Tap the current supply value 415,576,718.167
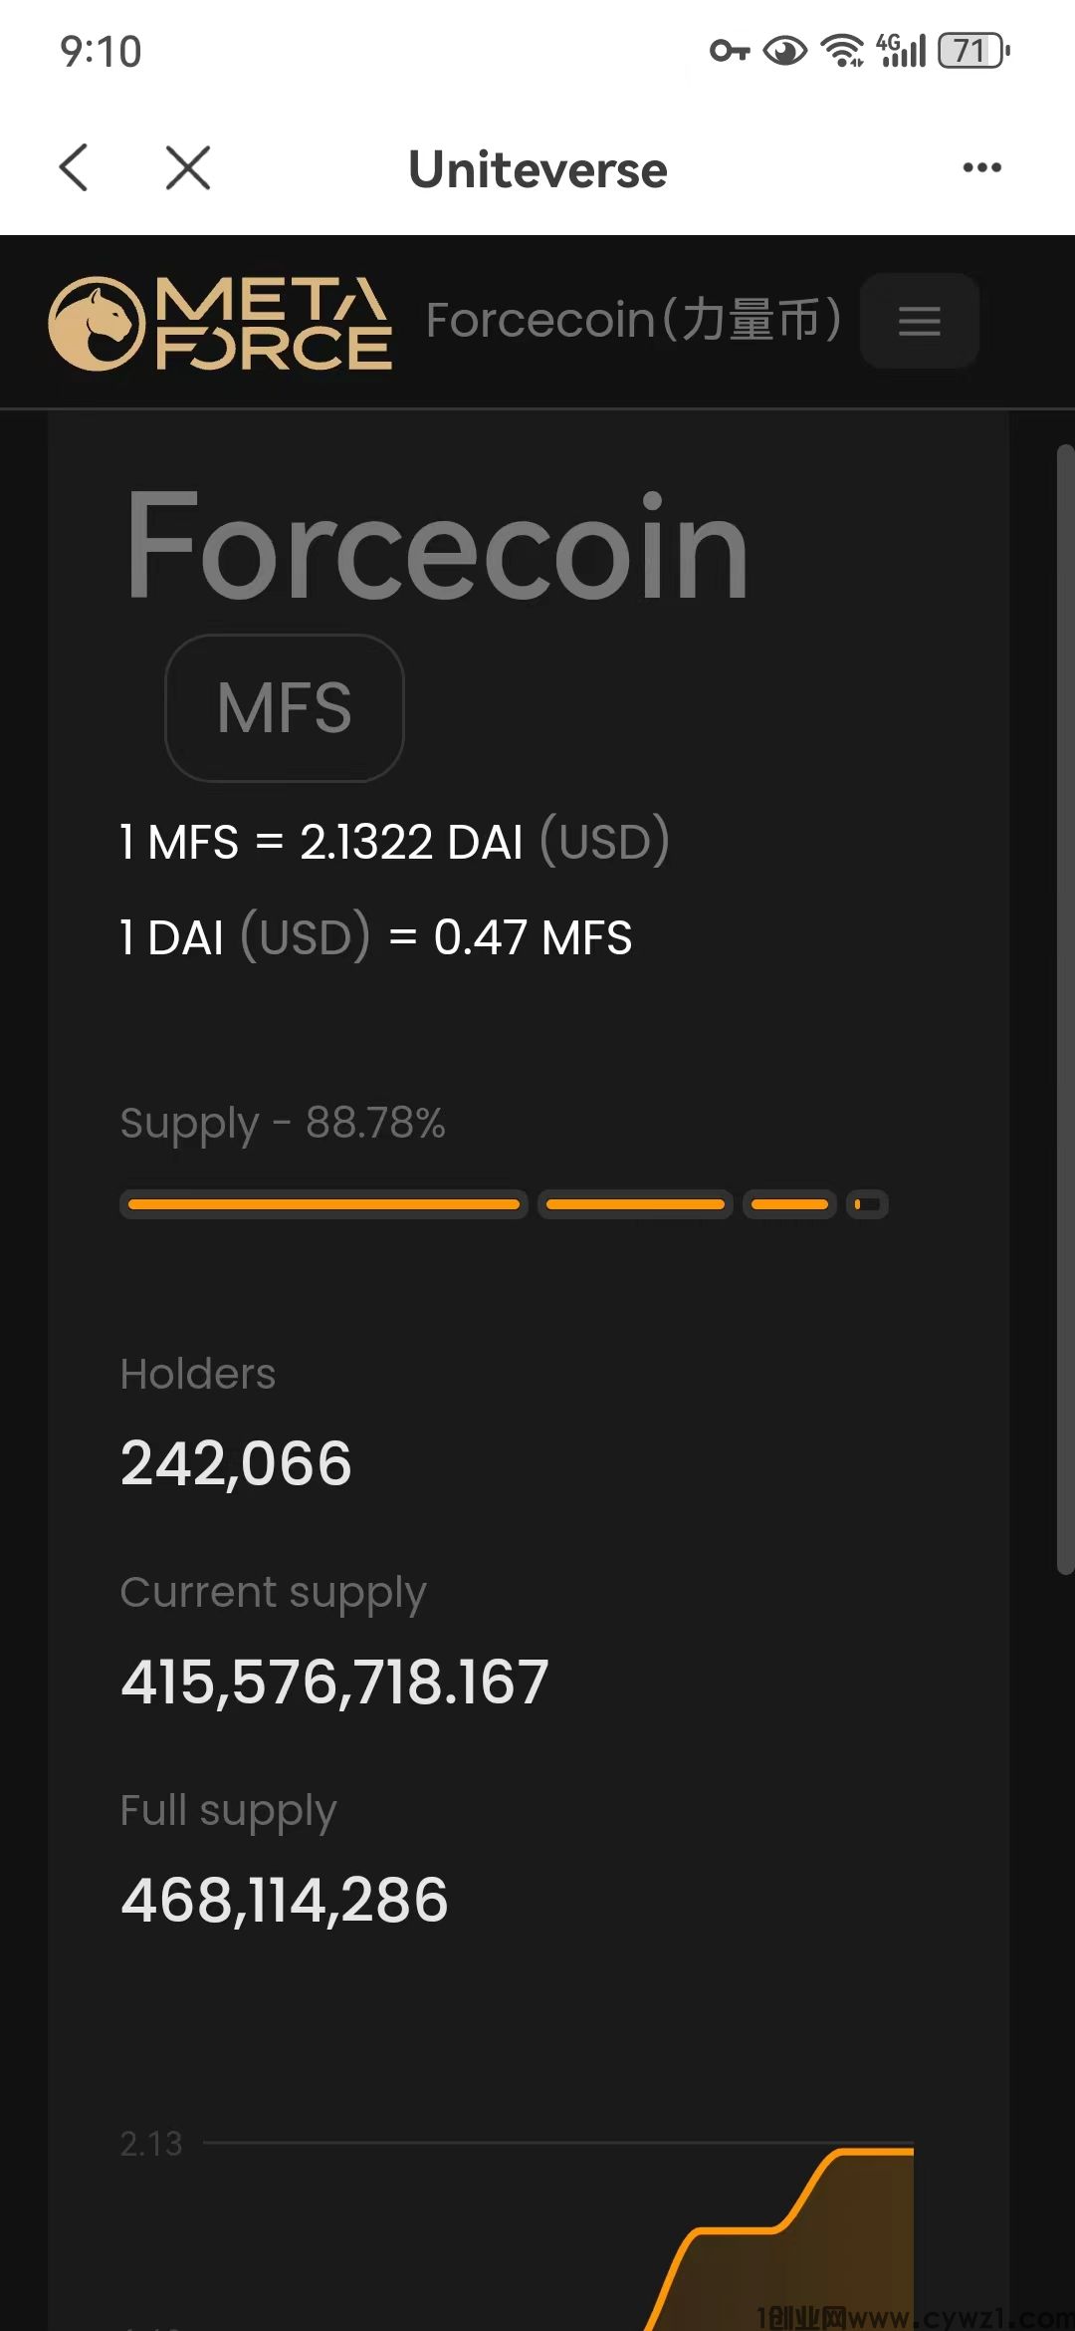This screenshot has height=2331, width=1075. pos(334,1682)
